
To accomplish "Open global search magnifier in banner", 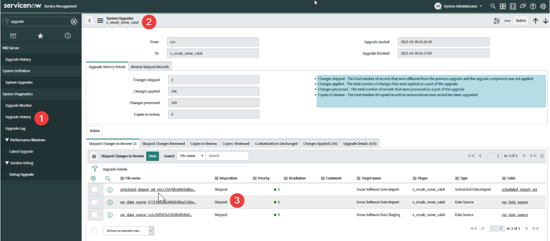I will tap(493, 6).
